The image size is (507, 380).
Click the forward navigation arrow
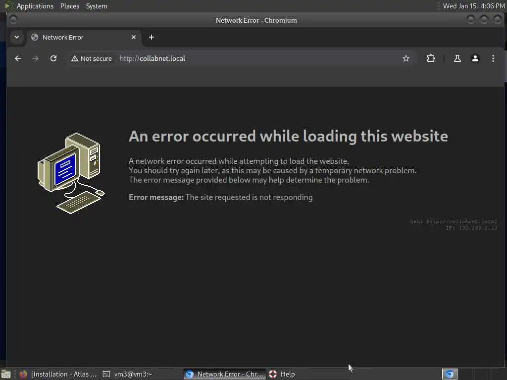pyautogui.click(x=36, y=58)
